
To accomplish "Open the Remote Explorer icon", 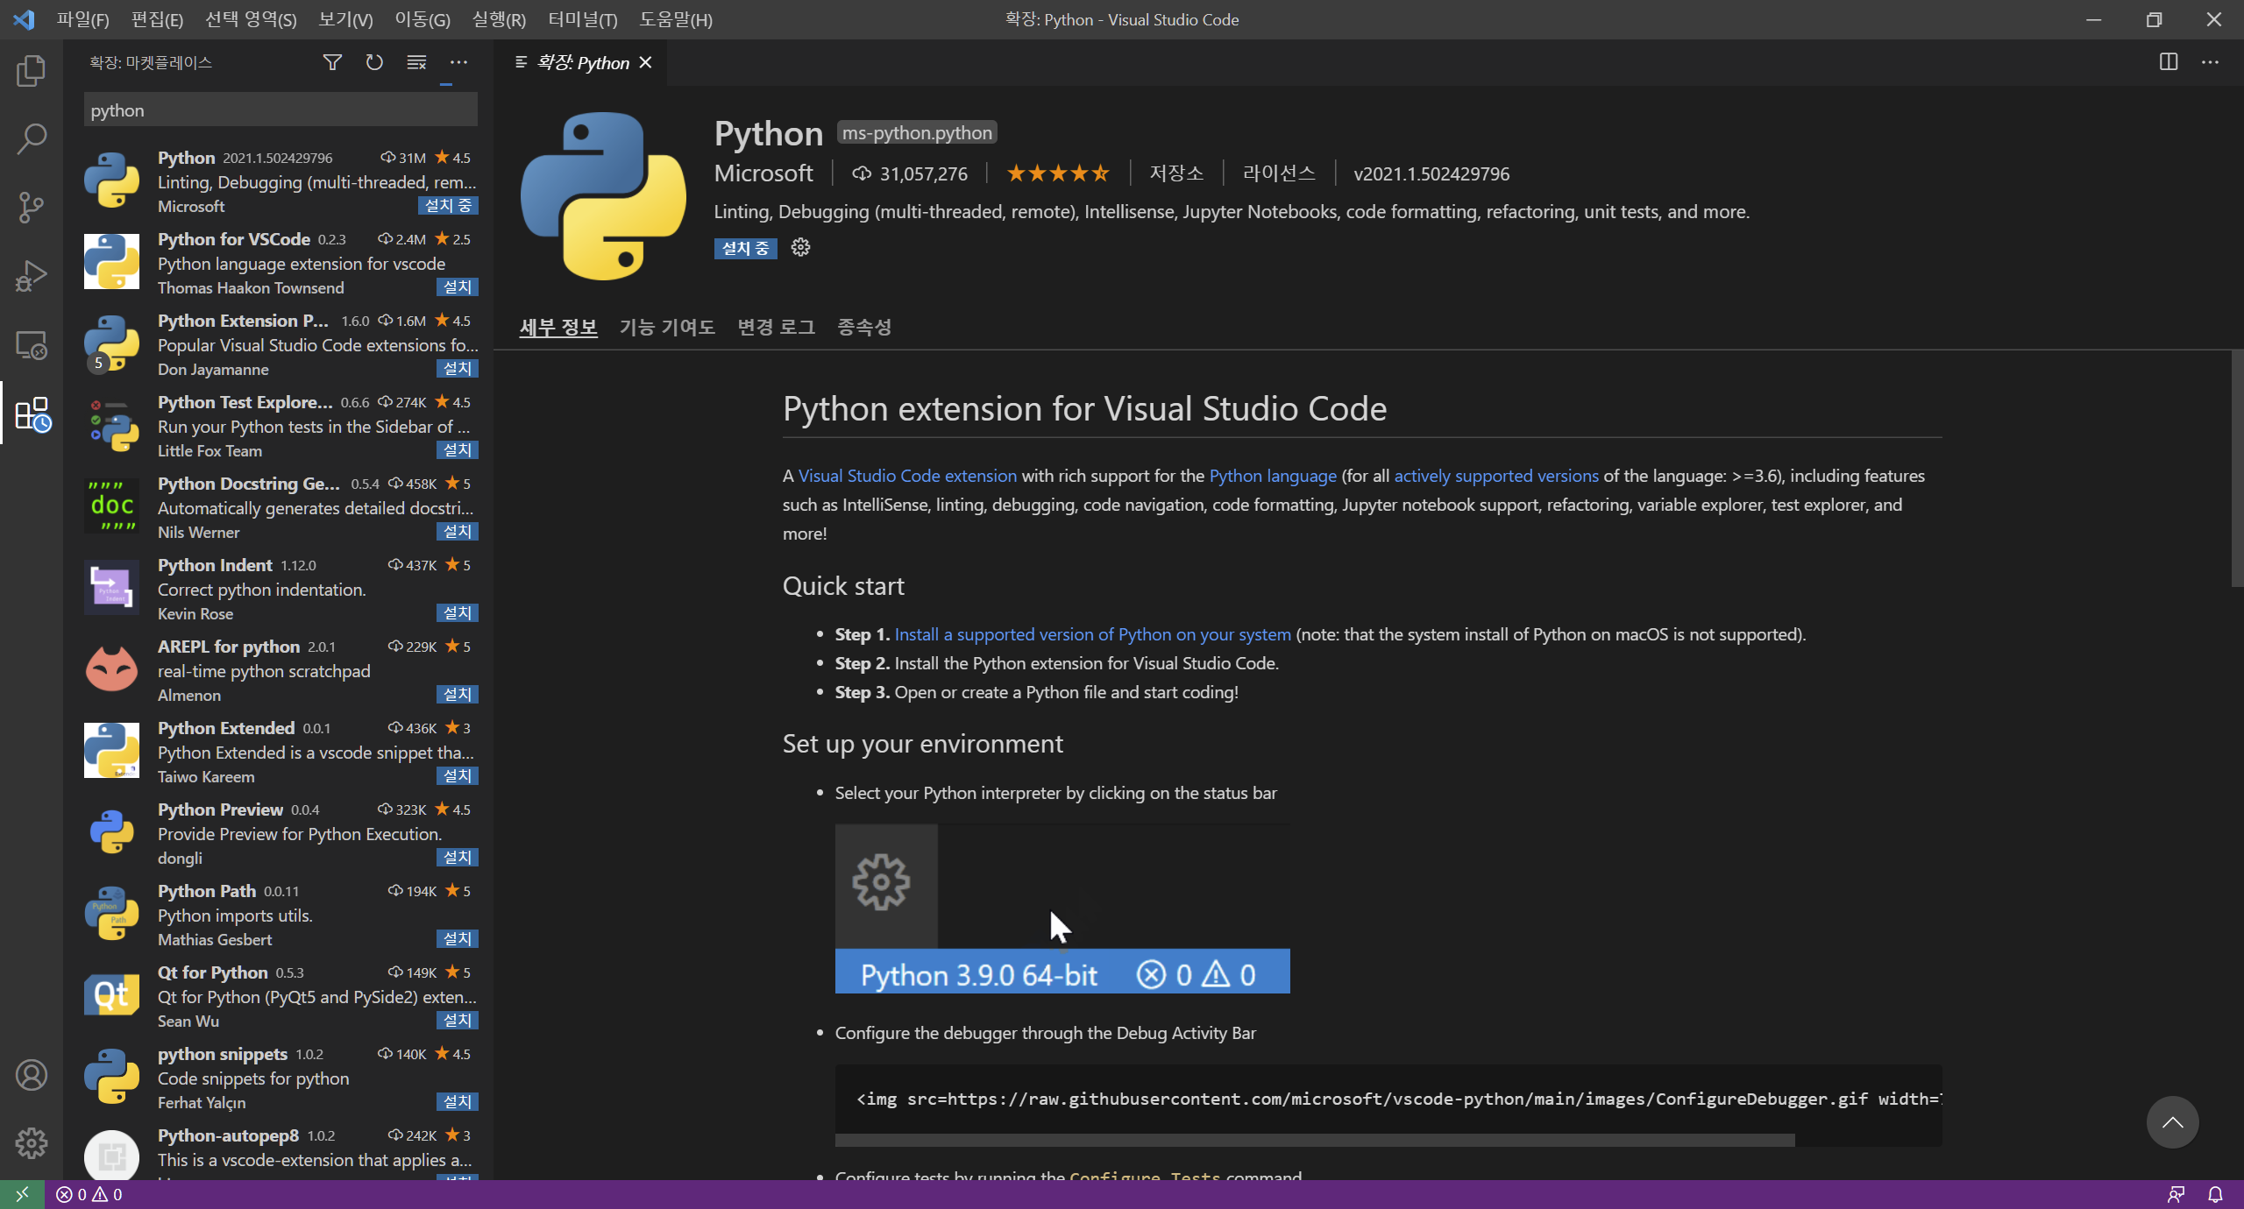I will [32, 345].
